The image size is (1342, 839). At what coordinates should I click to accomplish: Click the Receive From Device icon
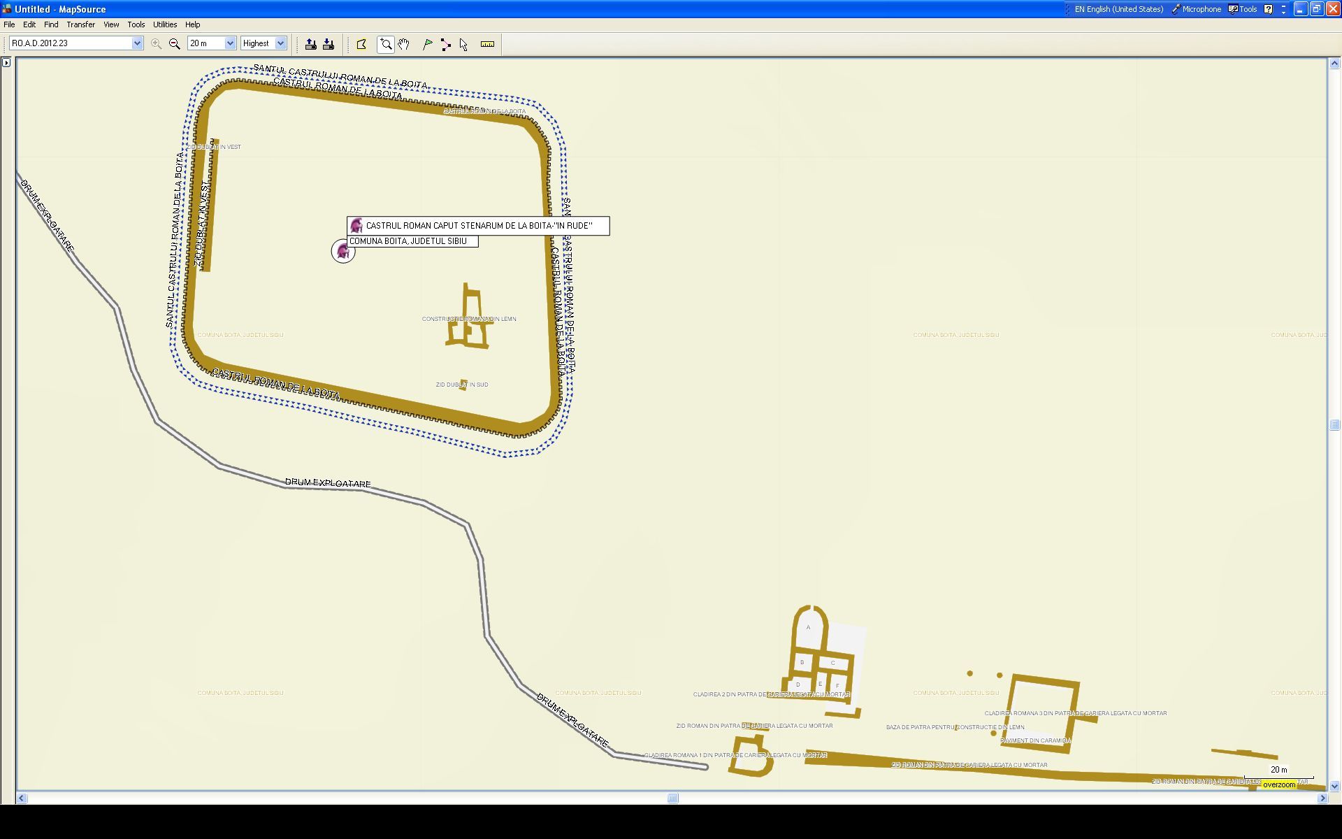tap(329, 44)
